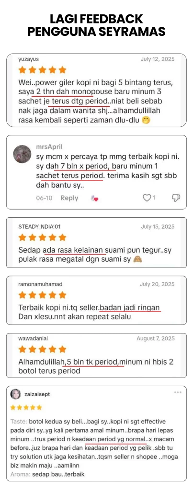Viewport: 193px width, 490px height.
Task: Click Reply under mrsApril's comment
Action: (69, 198)
